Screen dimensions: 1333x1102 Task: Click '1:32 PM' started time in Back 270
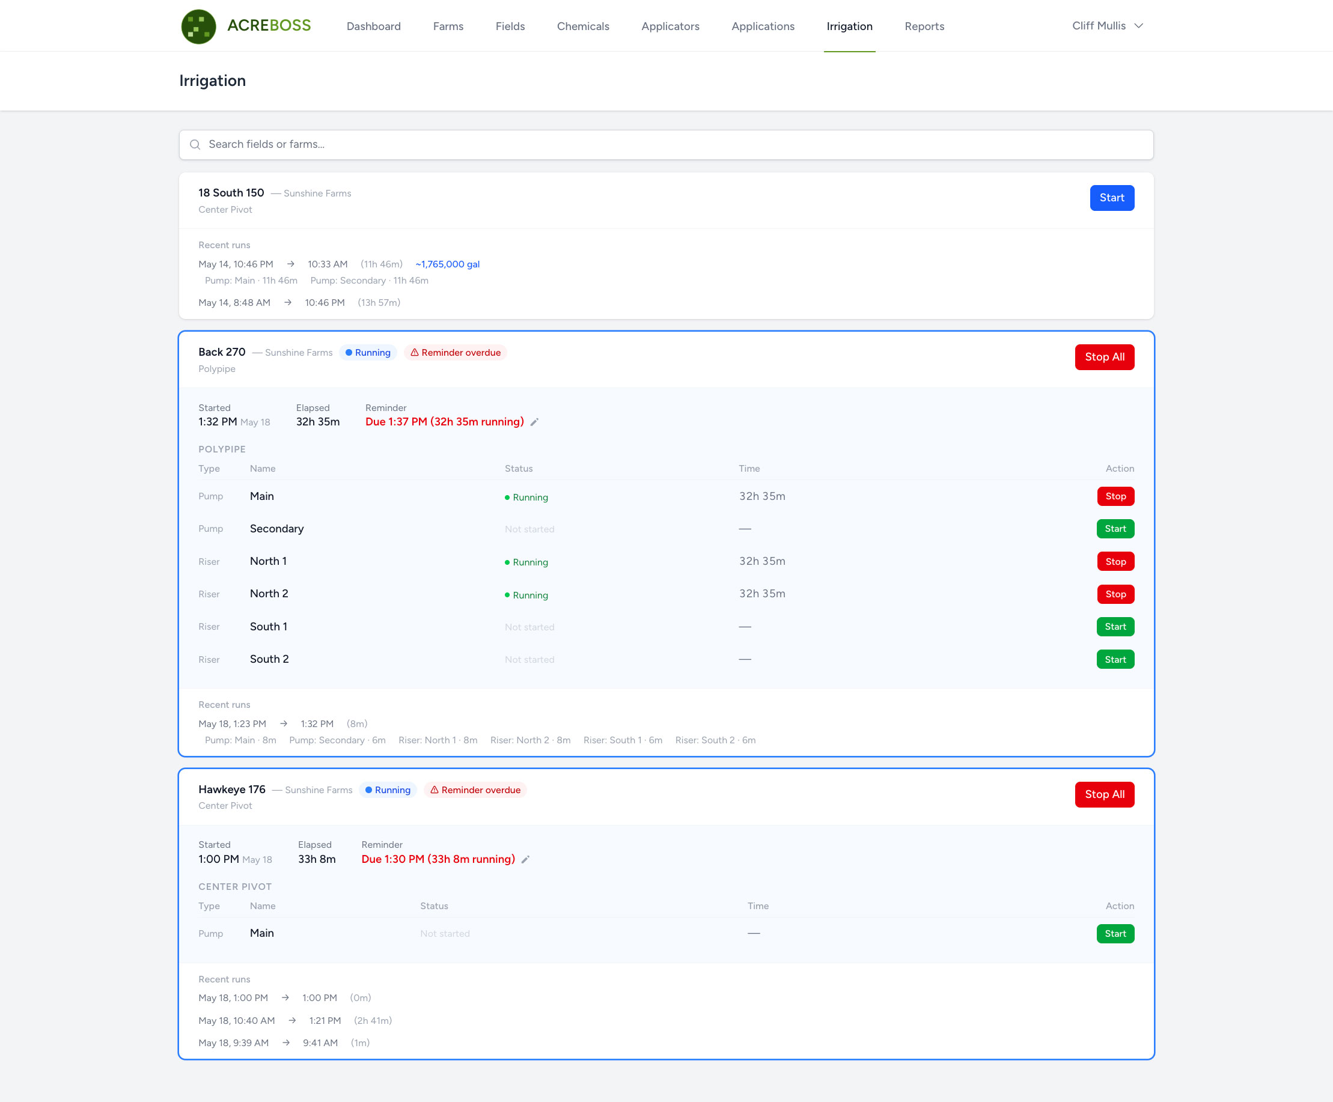218,422
